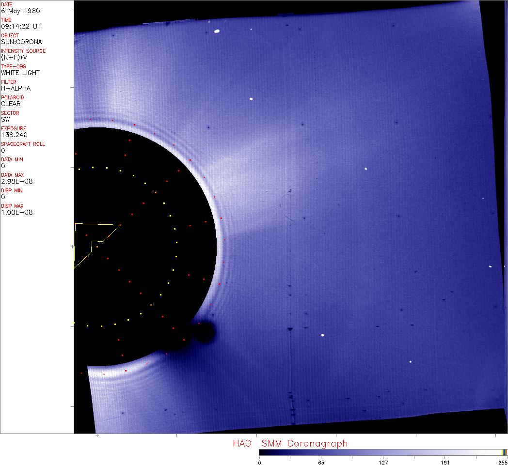
Task: Click the 127 tick label under the color bar
Action: pos(383,462)
